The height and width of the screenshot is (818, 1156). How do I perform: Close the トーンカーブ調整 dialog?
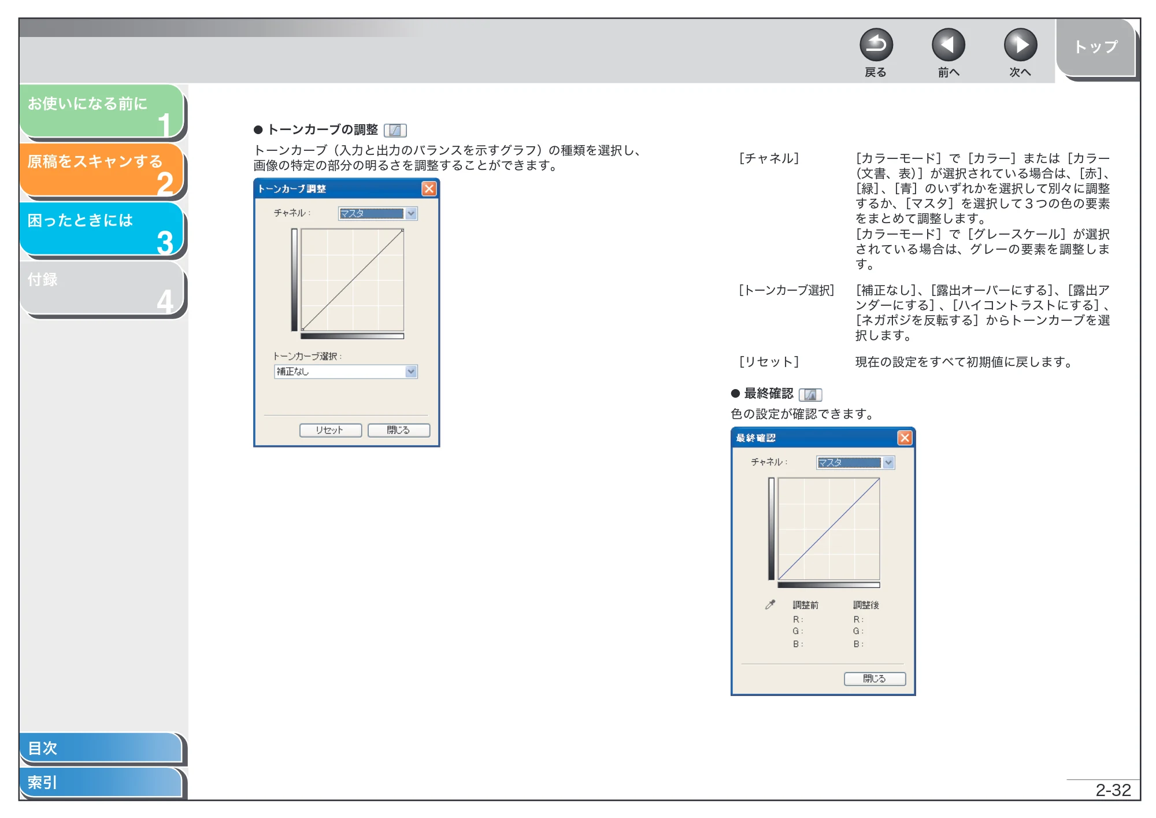tap(429, 189)
